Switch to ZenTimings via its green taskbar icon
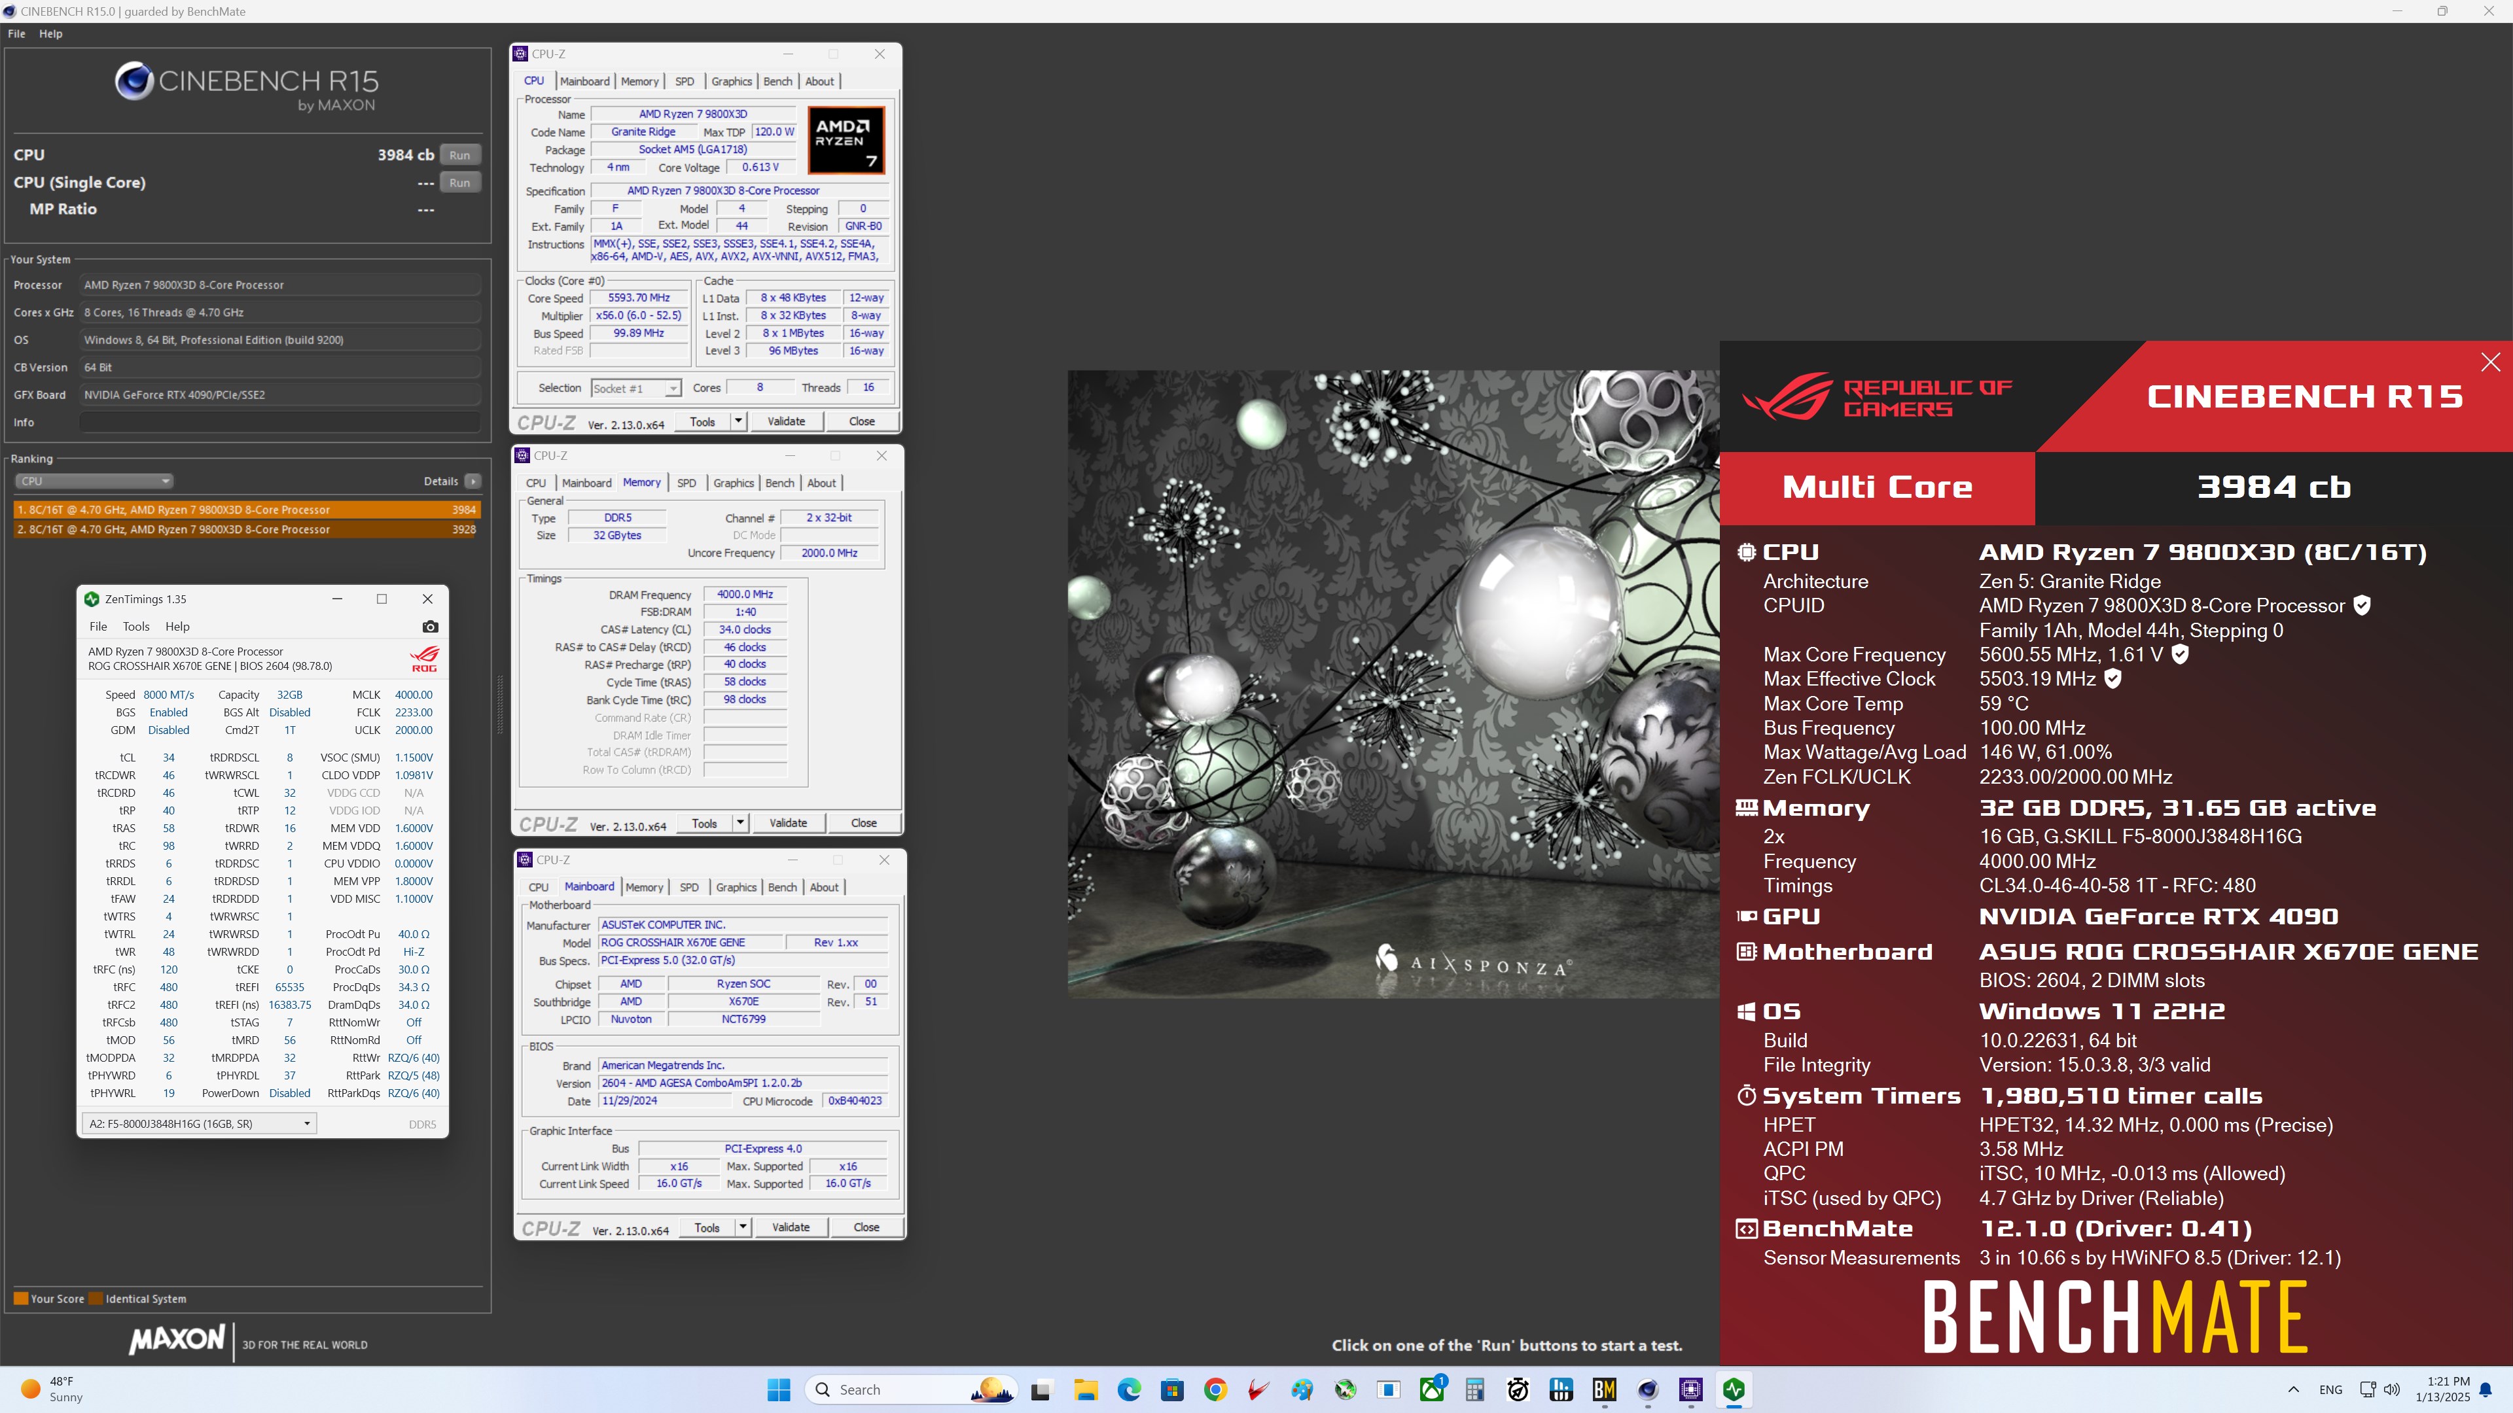The height and width of the screenshot is (1413, 2513). 1734,1389
